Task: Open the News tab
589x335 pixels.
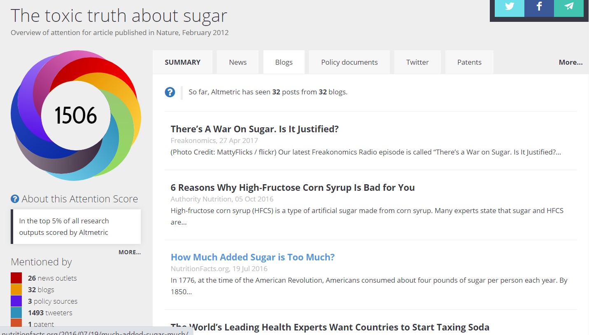Action: pos(237,62)
